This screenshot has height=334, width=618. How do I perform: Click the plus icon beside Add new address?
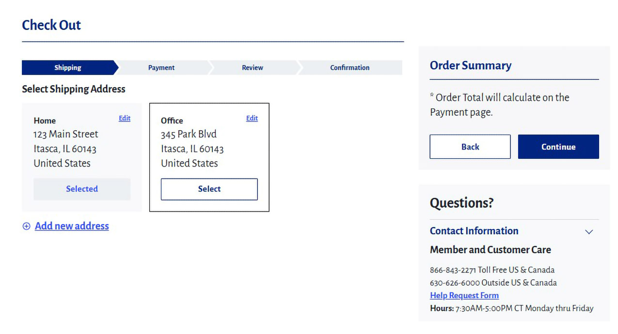26,226
